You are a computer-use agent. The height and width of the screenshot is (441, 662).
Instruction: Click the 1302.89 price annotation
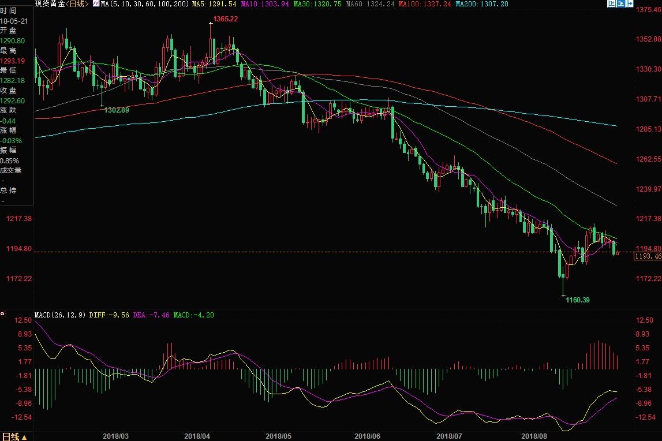pos(117,110)
